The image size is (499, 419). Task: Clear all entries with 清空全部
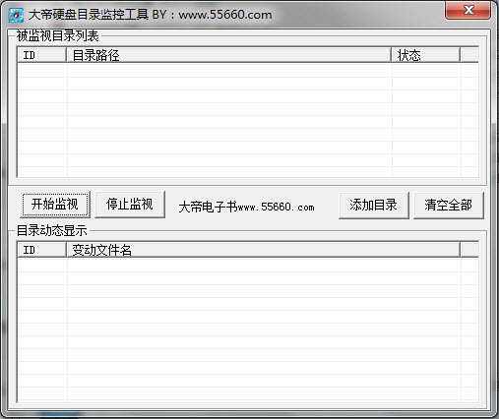pyautogui.click(x=449, y=206)
